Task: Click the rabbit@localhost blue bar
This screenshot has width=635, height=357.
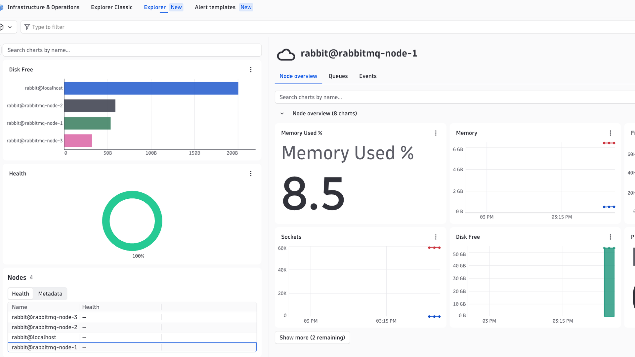Action: tap(151, 88)
